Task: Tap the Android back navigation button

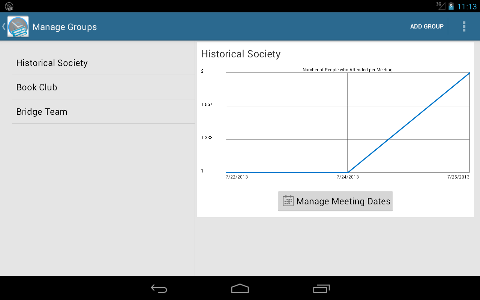Action: point(159,288)
